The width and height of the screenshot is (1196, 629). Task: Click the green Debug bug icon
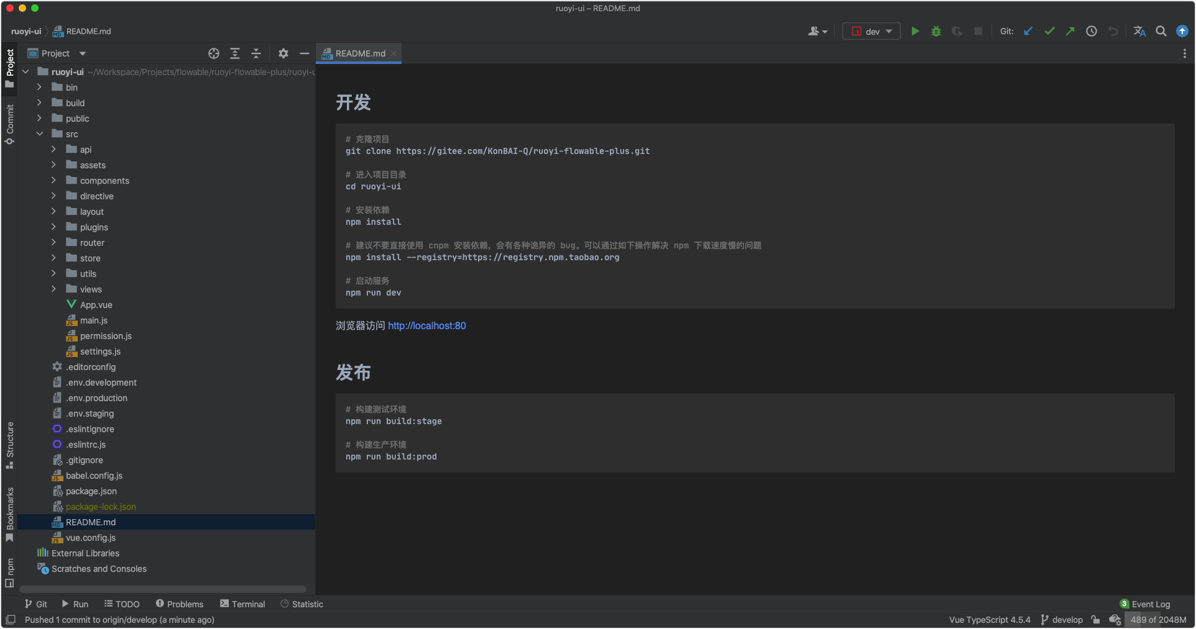(936, 31)
